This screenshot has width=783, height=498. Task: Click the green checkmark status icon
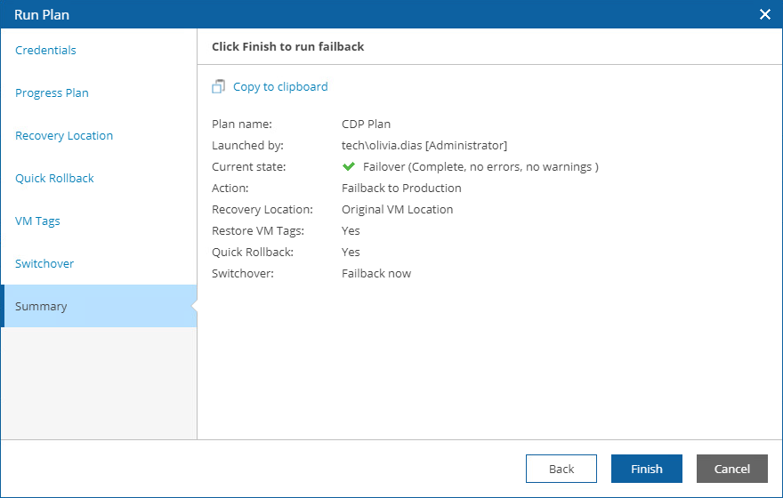tap(349, 166)
